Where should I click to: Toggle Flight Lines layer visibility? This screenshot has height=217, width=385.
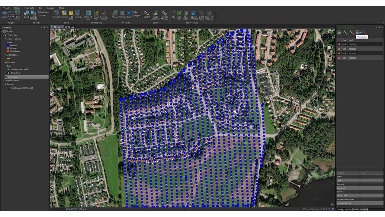[8, 55]
